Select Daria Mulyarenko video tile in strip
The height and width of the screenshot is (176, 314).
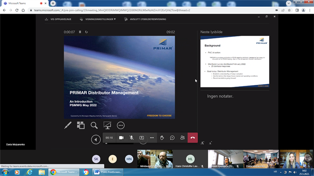261,159
